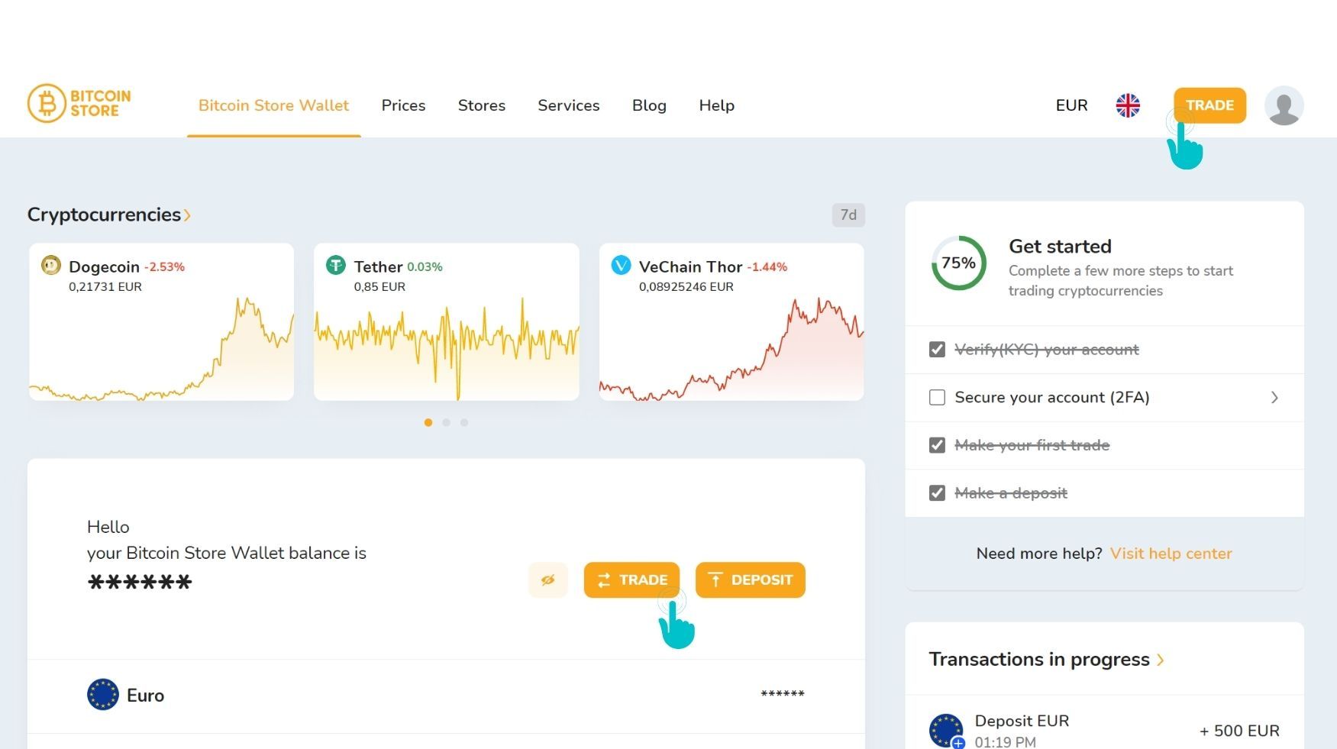
Task: Change language via the UK flag icon
Action: 1127,105
